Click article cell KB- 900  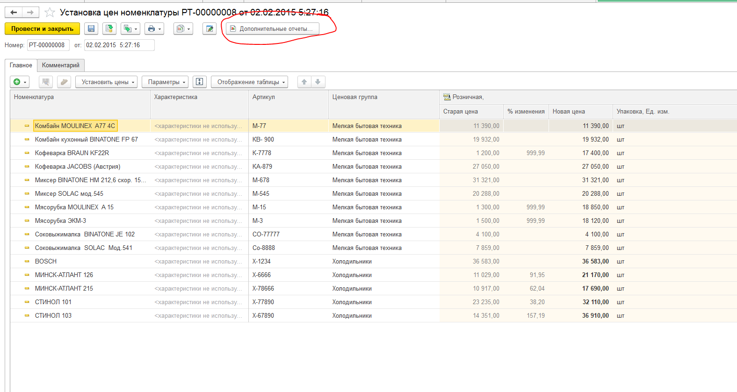pos(289,140)
